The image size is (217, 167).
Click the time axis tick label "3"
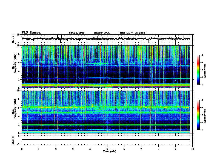(73, 149)
